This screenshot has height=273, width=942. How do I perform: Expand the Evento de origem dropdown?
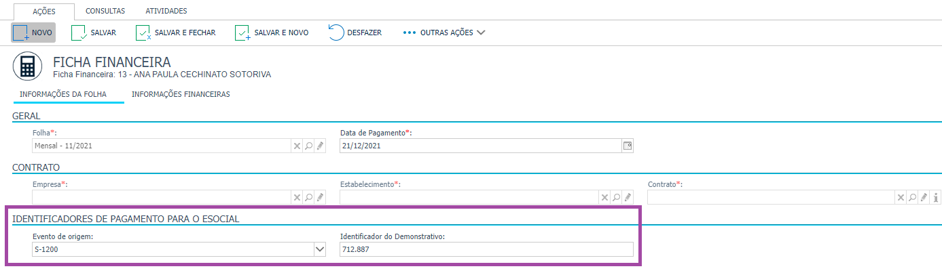pyautogui.click(x=320, y=249)
